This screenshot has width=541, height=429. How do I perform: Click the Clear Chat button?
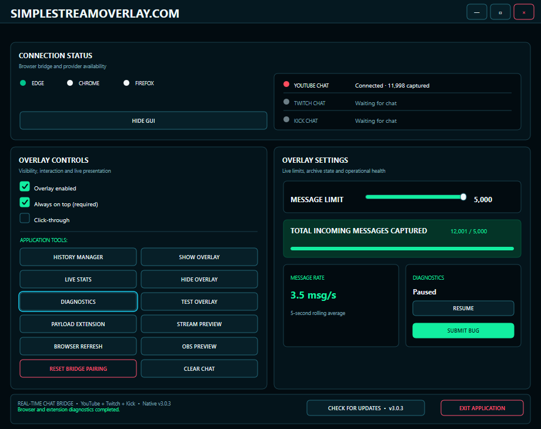pos(199,368)
